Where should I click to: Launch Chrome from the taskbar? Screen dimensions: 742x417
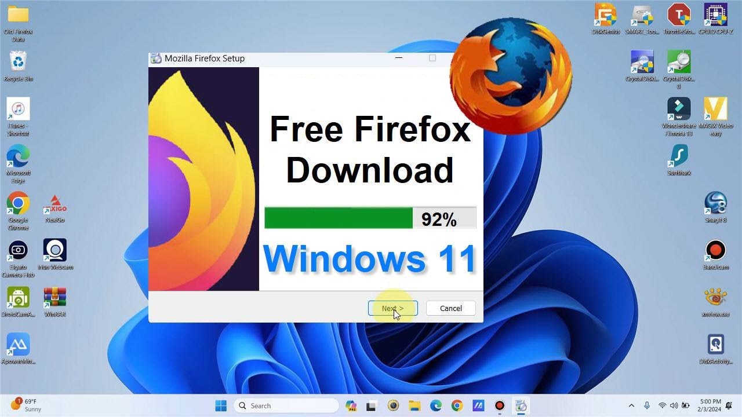tap(457, 405)
